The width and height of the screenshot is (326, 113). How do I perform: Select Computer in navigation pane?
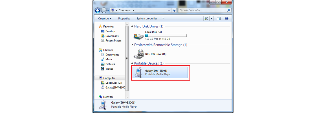[109, 78]
